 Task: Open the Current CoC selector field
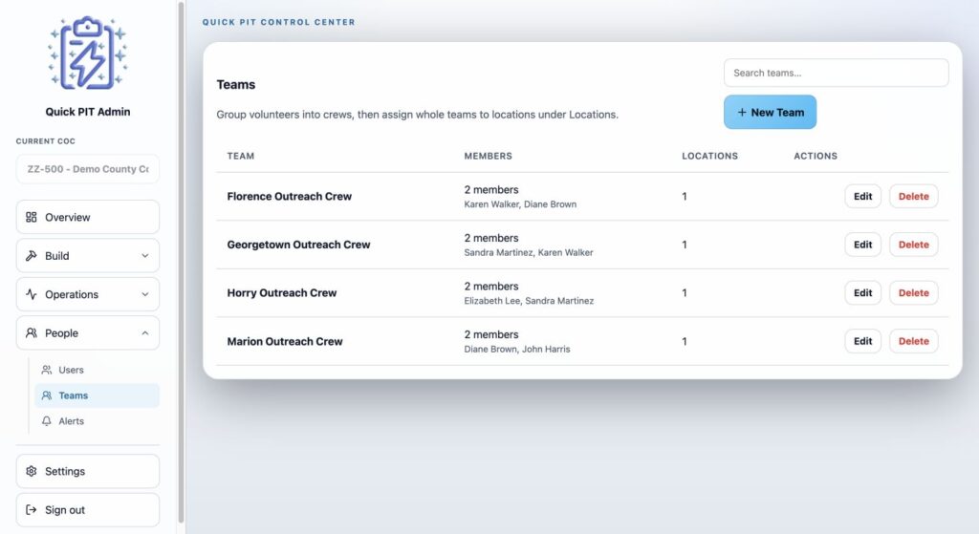(x=88, y=169)
